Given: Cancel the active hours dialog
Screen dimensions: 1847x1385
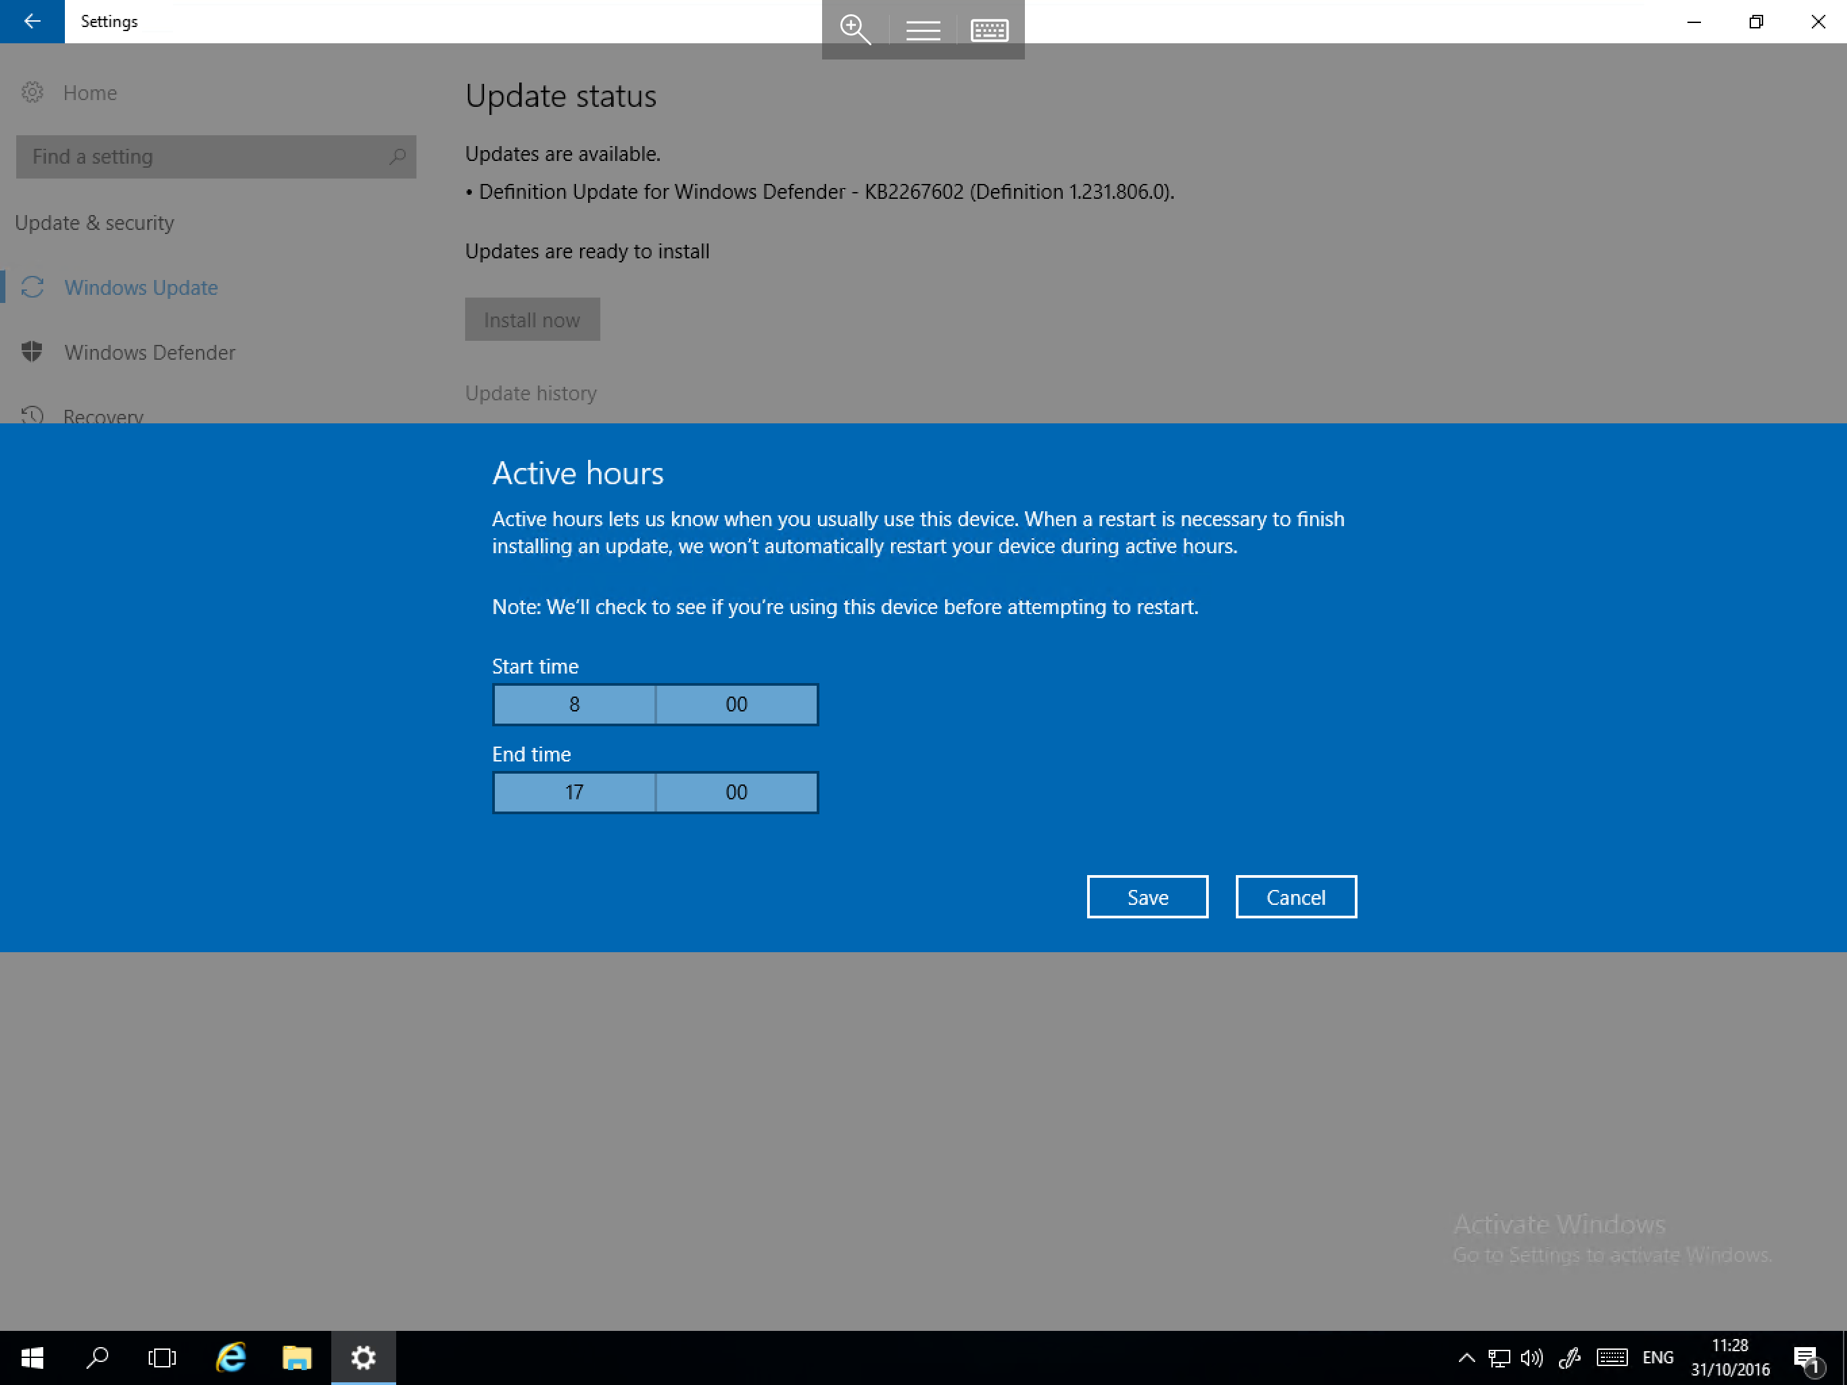Looking at the screenshot, I should tap(1296, 897).
